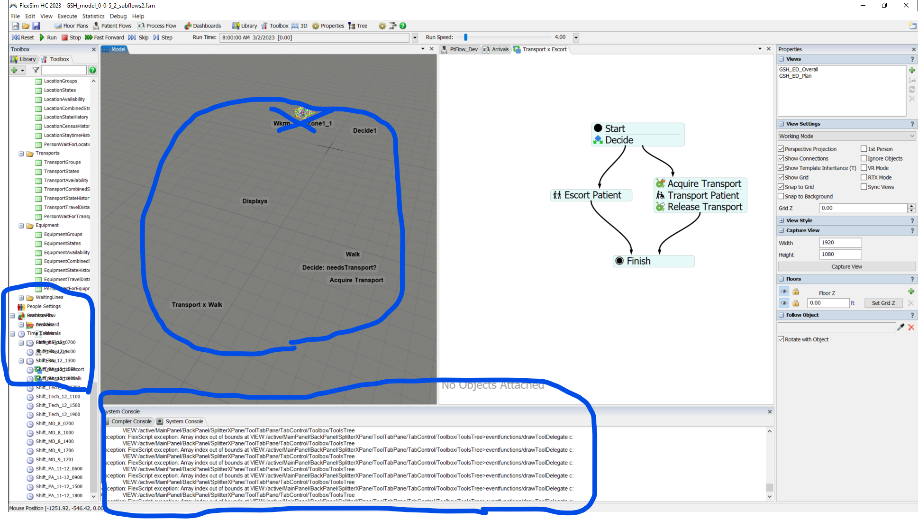The height and width of the screenshot is (520, 918).
Task: Uncheck Rotate with Object
Action: click(x=781, y=339)
